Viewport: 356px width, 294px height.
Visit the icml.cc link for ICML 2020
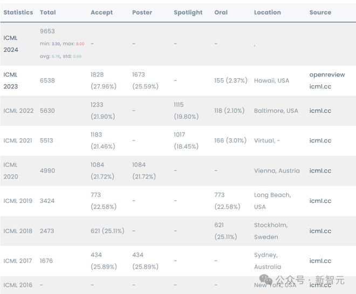point(320,170)
